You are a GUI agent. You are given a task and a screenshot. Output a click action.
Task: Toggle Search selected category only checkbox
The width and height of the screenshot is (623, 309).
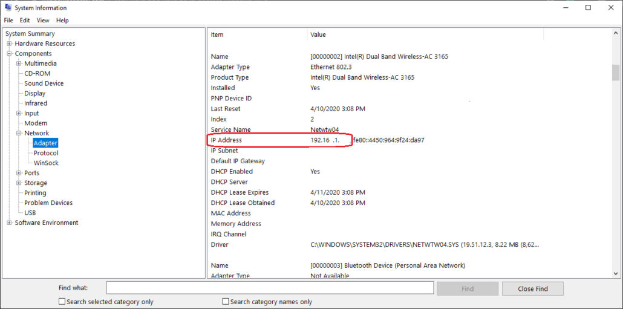62,302
